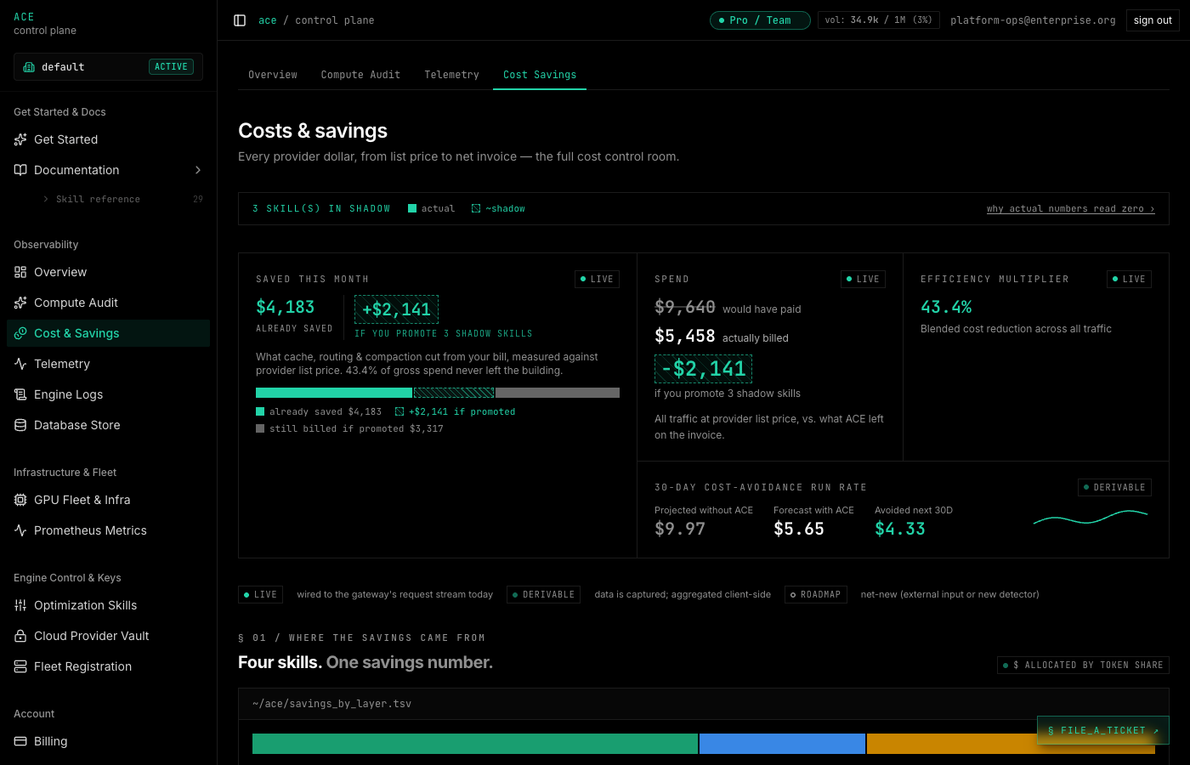Click the Optimization Skills sliders icon
This screenshot has width=1190, height=765.
coord(20,605)
